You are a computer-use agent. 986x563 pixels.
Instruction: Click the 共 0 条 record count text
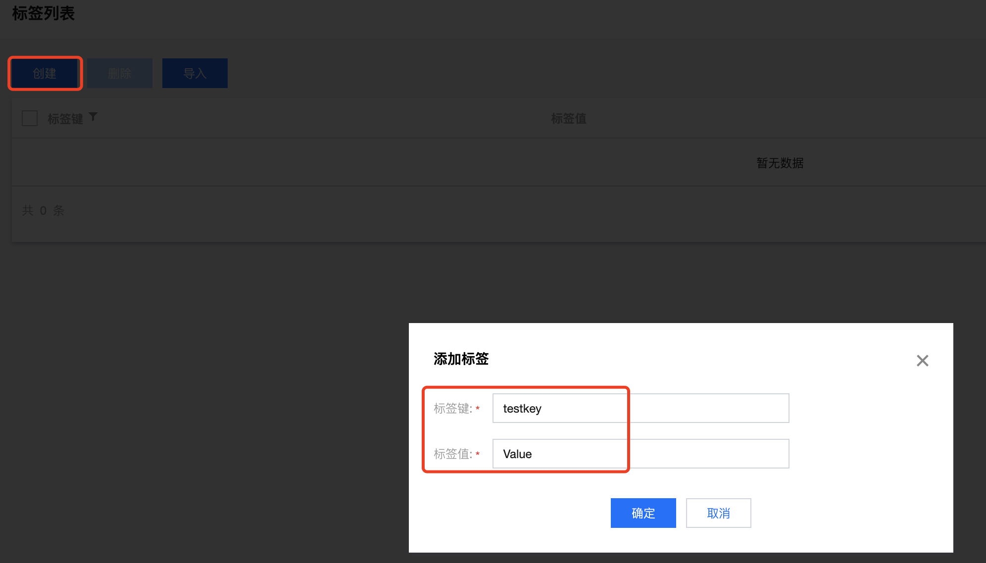[x=43, y=211]
